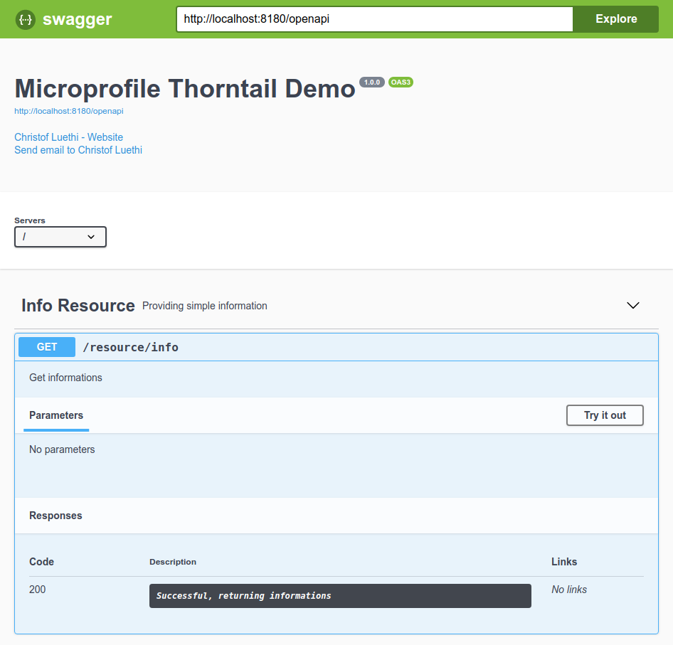The width and height of the screenshot is (673, 645).
Task: Click 'Providing simple information' description
Action: tap(205, 306)
